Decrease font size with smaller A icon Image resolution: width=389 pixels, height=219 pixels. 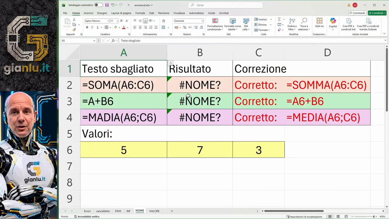coord(126,21)
